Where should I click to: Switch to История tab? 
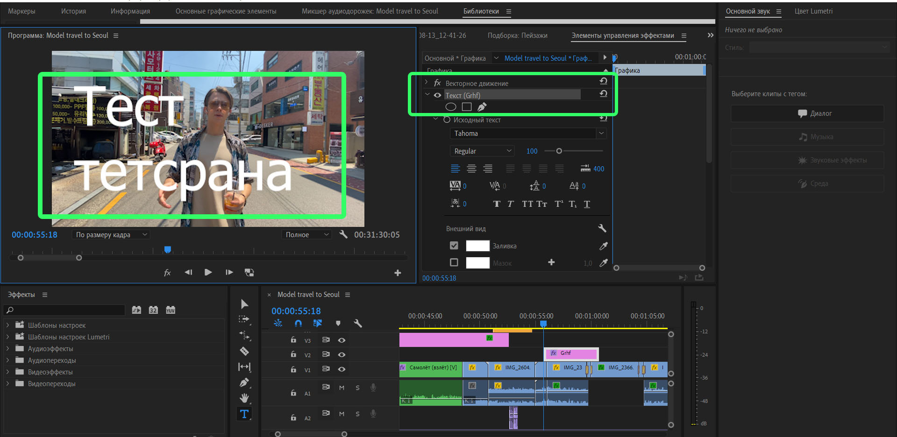coord(73,11)
